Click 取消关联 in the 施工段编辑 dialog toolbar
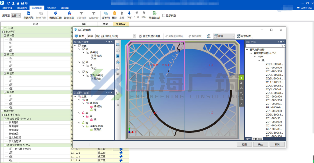 195,36
